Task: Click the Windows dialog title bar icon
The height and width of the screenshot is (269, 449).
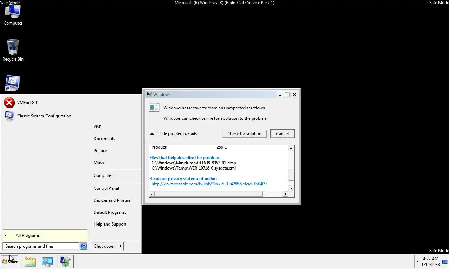Action: (148, 95)
